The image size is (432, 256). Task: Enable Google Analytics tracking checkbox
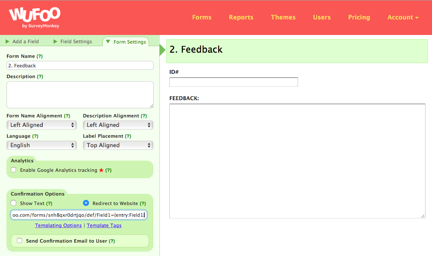tap(13, 170)
